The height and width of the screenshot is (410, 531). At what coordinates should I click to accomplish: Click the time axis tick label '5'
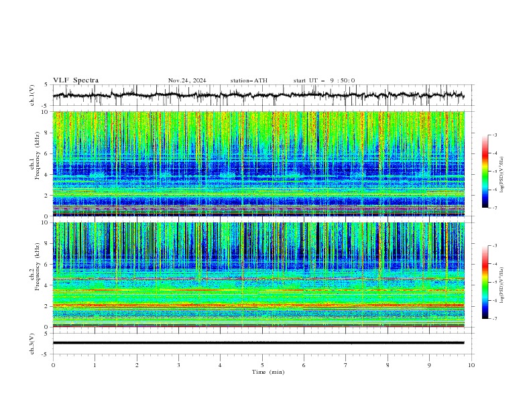[x=262, y=365]
